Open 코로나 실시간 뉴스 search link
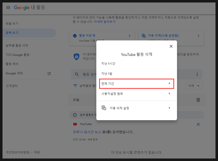The height and width of the screenshot is (161, 218). click(x=87, y=132)
